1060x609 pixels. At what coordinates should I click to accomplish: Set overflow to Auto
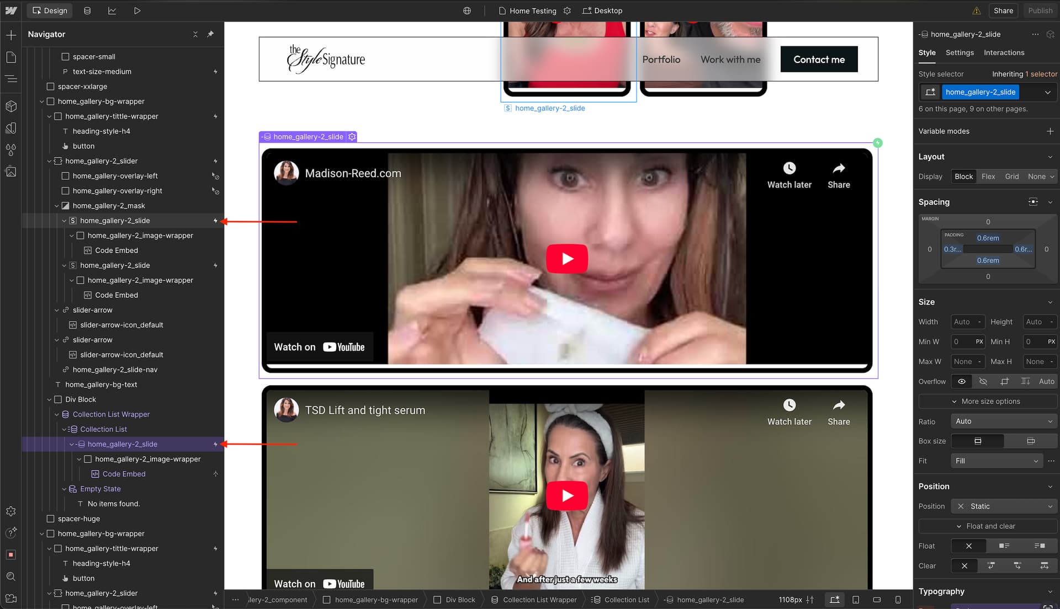(x=1046, y=381)
